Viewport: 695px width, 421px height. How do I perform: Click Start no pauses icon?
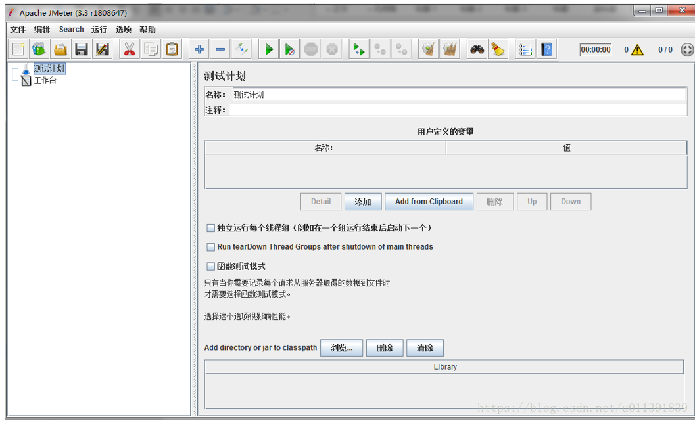pos(290,49)
